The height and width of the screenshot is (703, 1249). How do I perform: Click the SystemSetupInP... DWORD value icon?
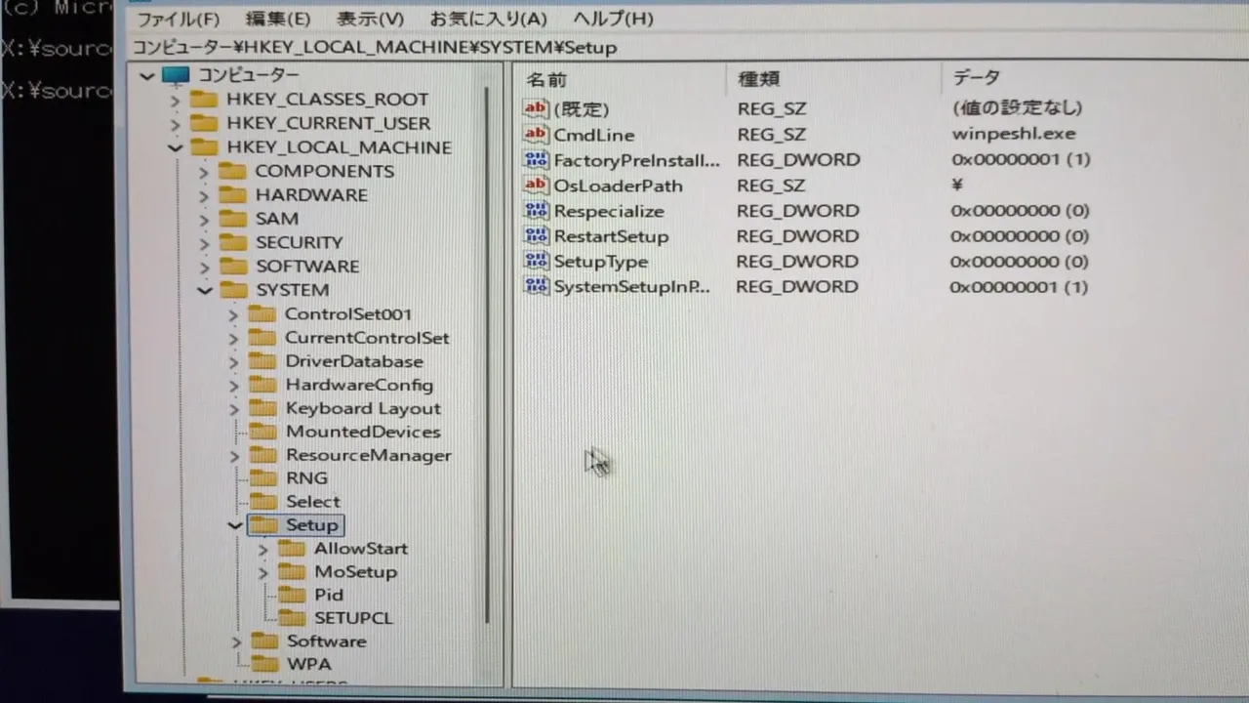[x=537, y=287]
